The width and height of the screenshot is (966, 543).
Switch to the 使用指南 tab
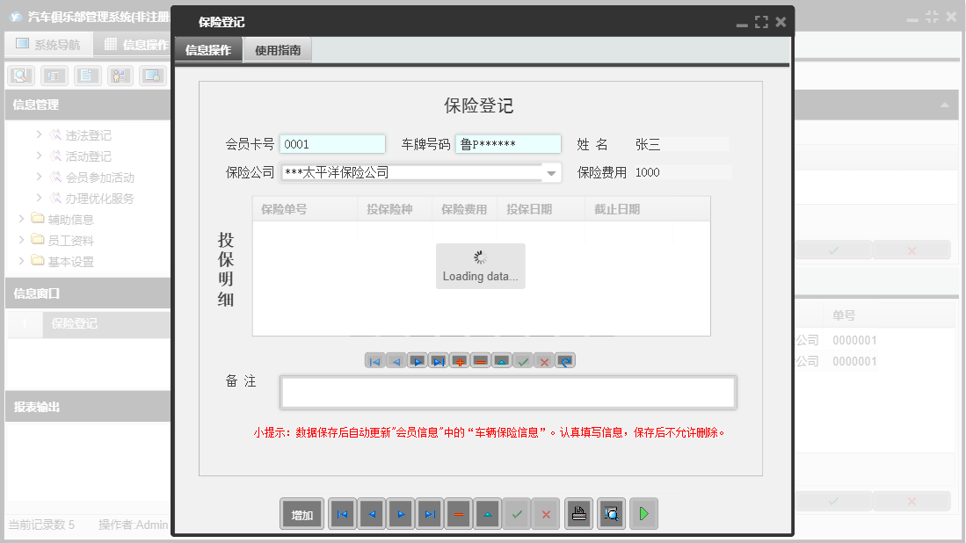pos(280,49)
